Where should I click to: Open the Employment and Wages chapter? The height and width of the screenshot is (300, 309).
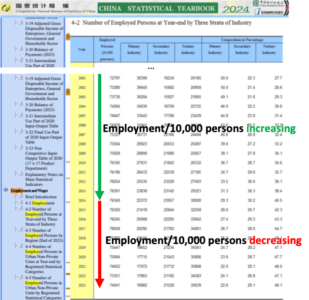pyautogui.click(x=29, y=190)
